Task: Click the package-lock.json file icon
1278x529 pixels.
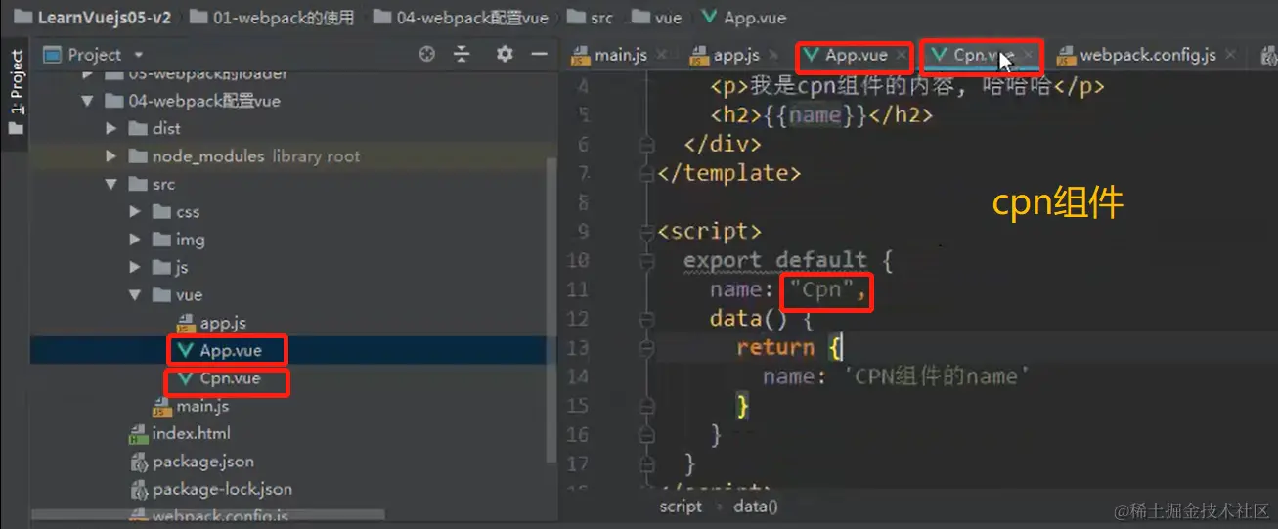Action: [138, 489]
